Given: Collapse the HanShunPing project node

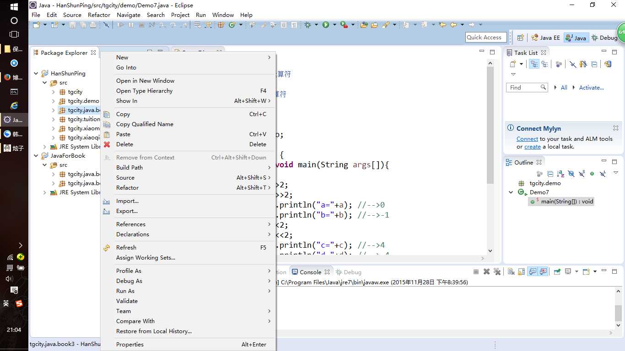Looking at the screenshot, I should 36,73.
